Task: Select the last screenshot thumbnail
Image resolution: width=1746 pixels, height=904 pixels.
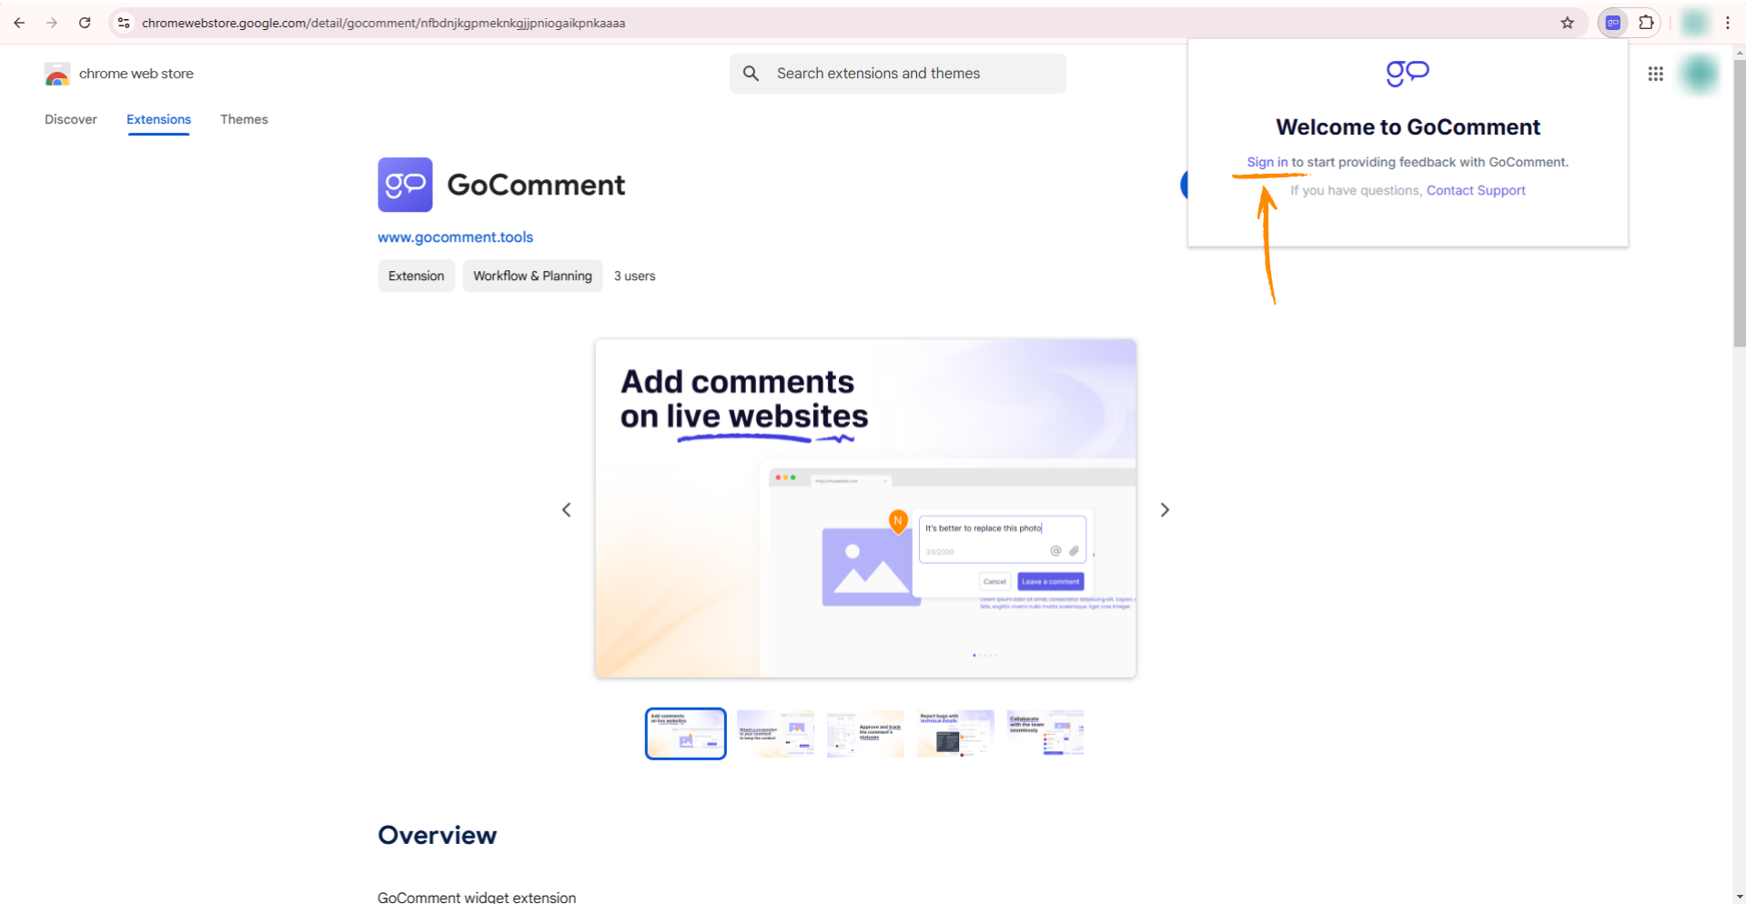Action: tap(1045, 733)
